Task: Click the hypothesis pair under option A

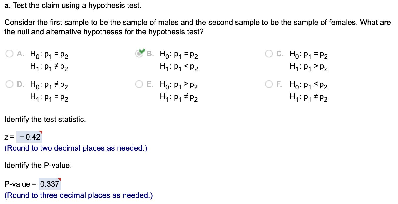Action: [49, 61]
